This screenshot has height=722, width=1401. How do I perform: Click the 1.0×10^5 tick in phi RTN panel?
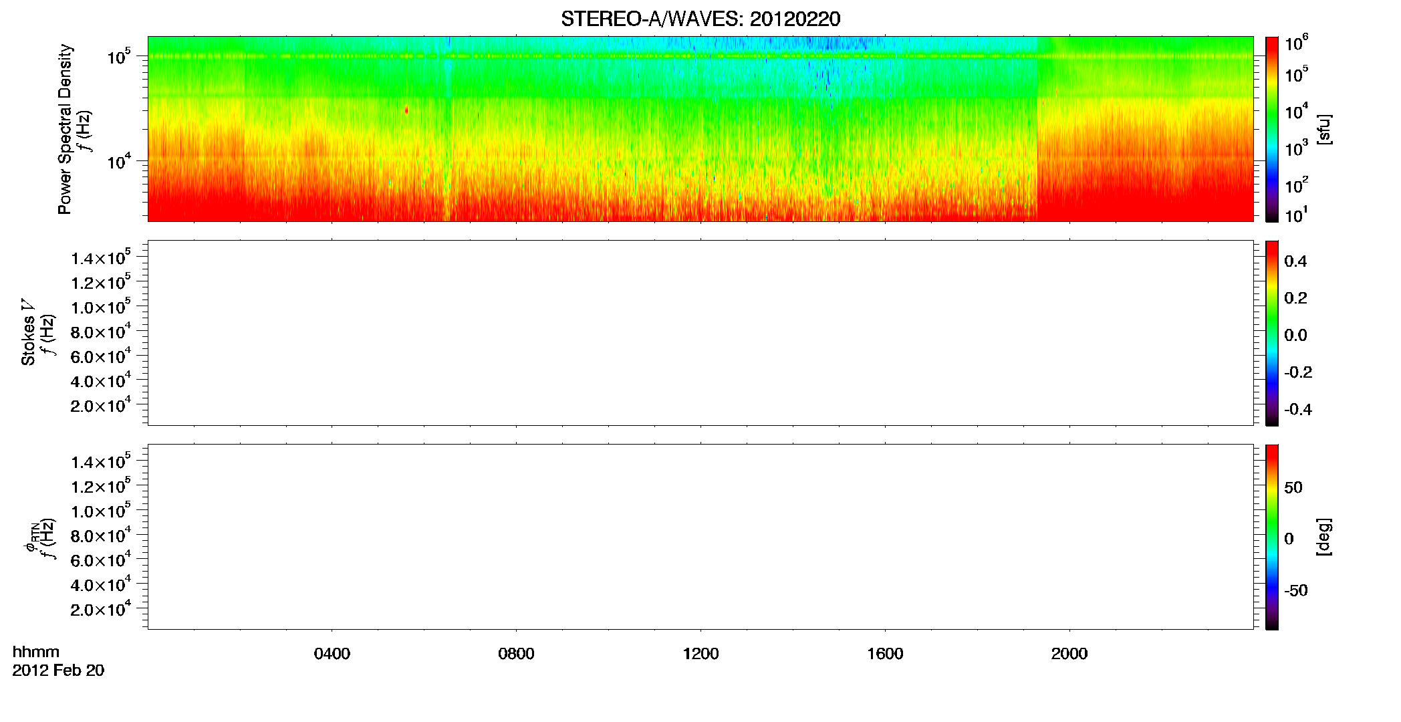click(101, 511)
